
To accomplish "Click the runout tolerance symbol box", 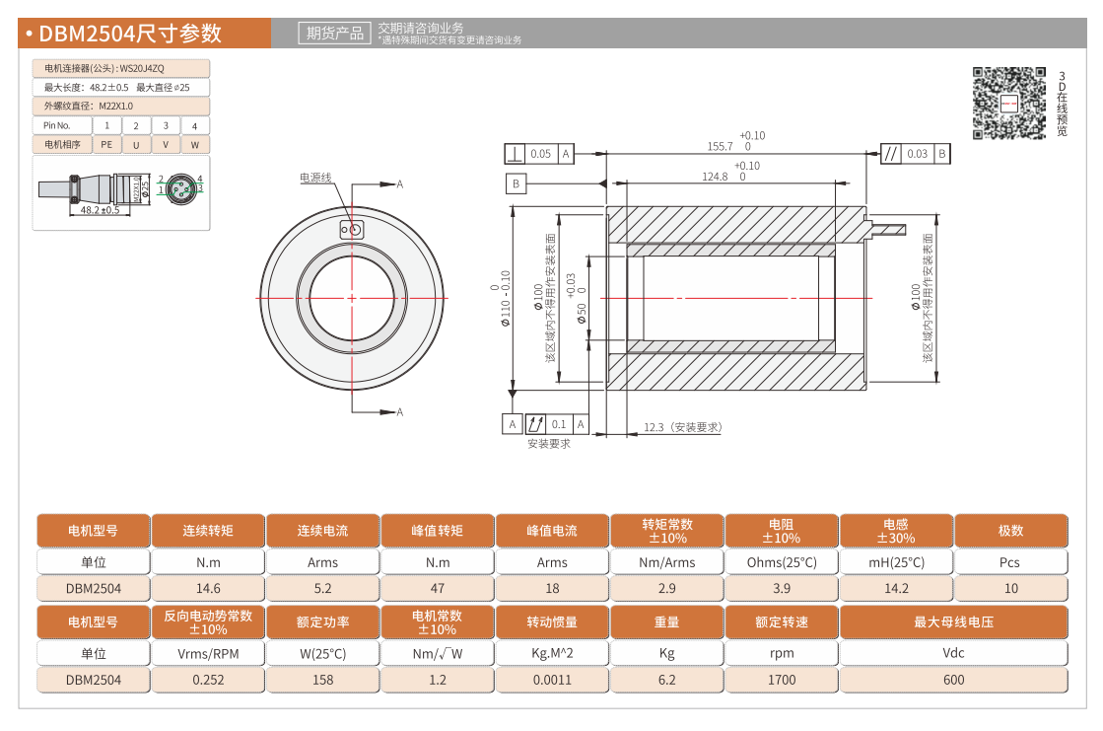I will (x=535, y=424).
